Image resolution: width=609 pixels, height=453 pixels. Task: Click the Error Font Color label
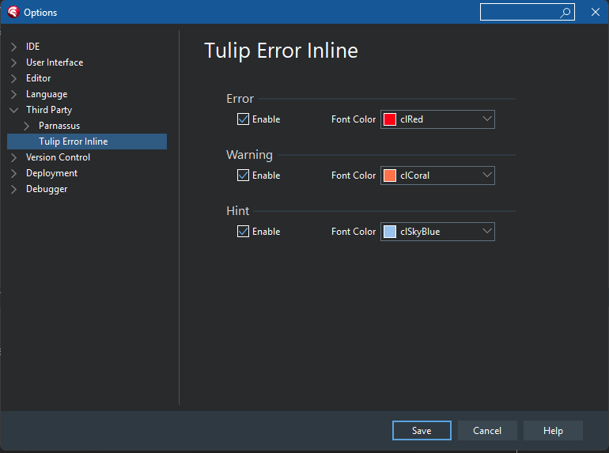coord(354,119)
